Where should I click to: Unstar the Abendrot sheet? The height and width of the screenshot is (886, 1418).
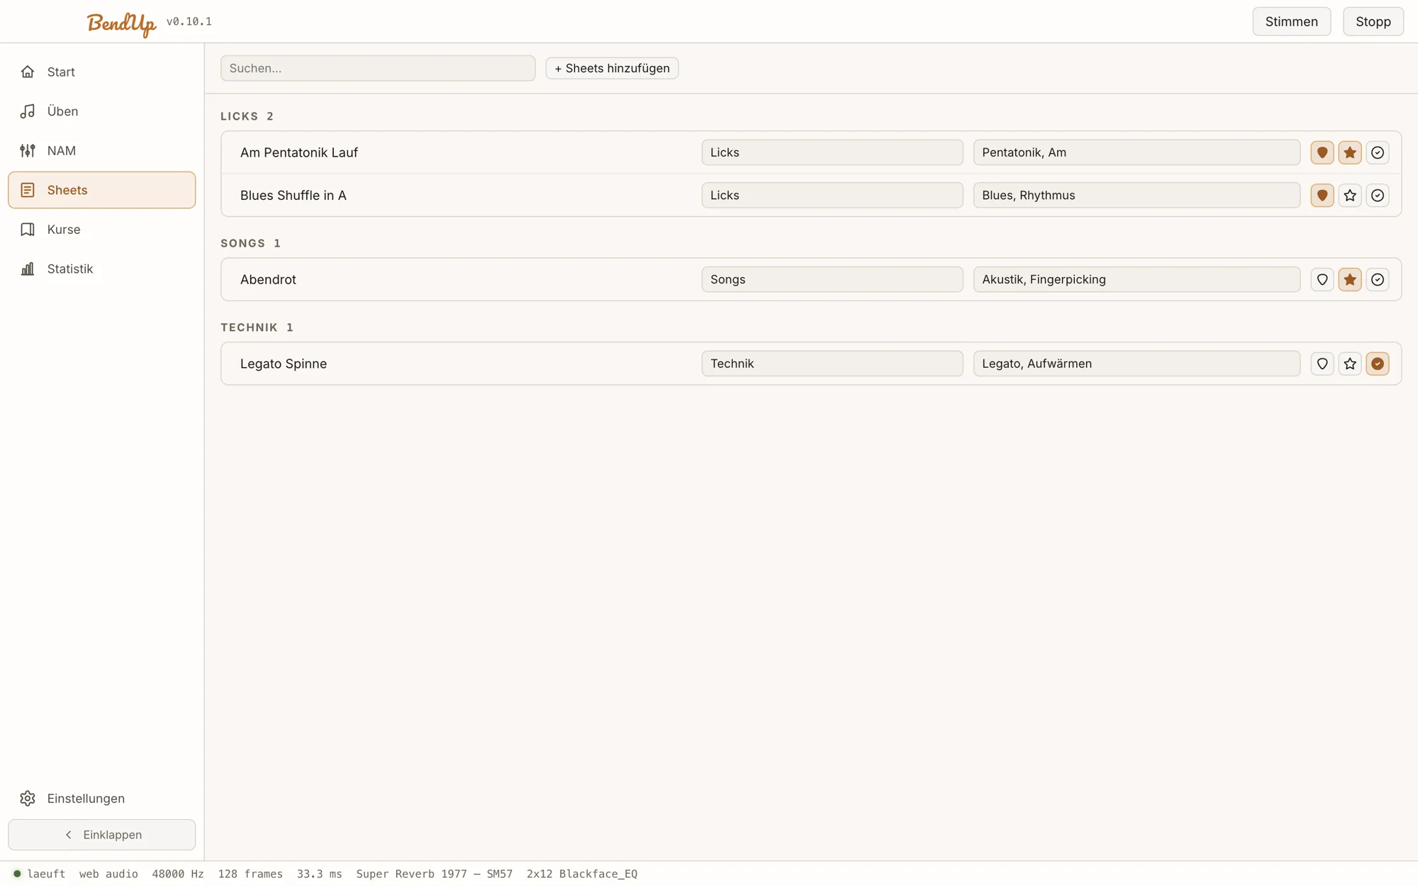1350,279
